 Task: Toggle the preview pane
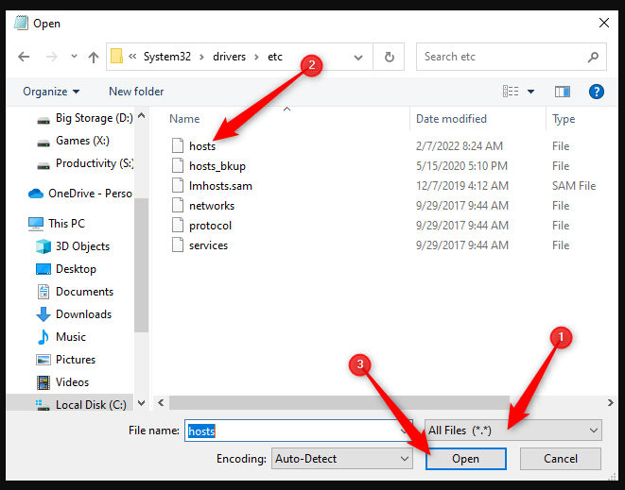tap(562, 92)
